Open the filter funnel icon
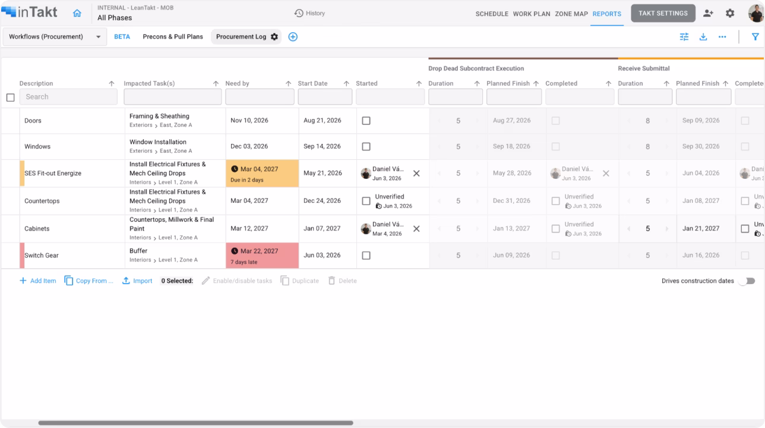Viewport: 765px width, 428px height. coord(755,37)
